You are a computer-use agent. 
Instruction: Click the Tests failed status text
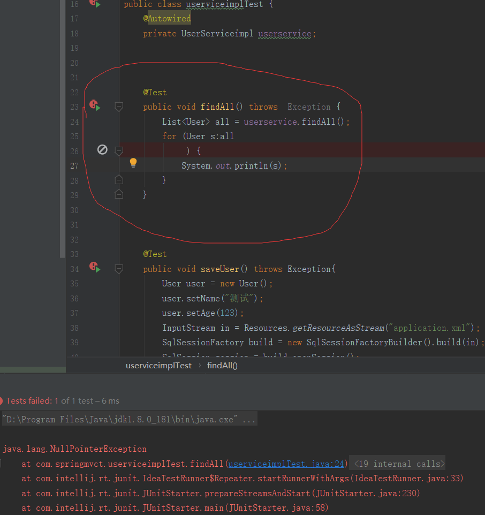[x=63, y=400]
